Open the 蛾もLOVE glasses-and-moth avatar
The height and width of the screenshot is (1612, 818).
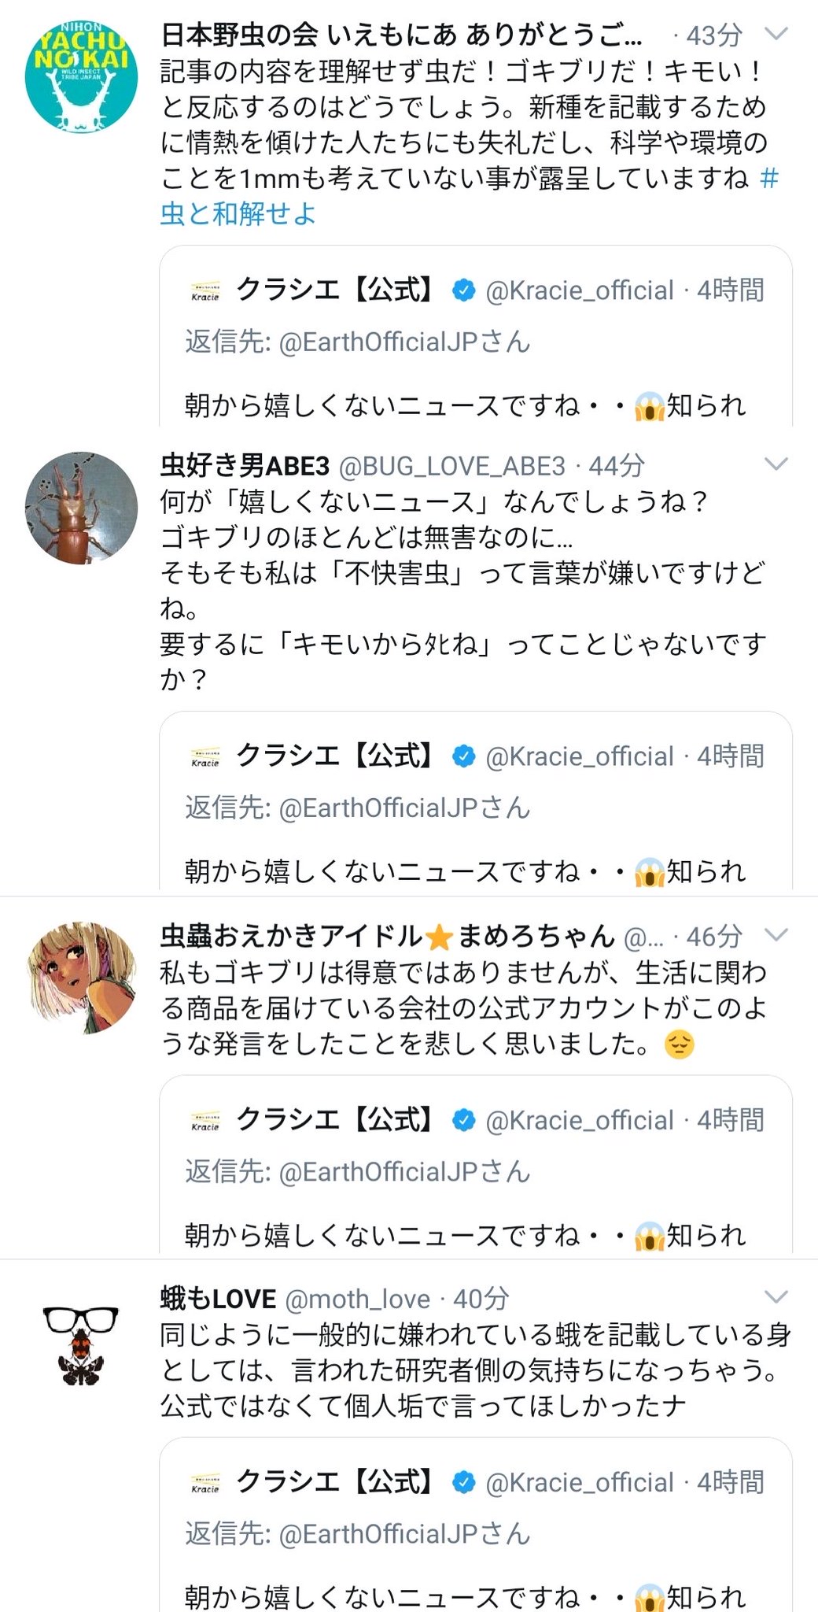point(81,1344)
